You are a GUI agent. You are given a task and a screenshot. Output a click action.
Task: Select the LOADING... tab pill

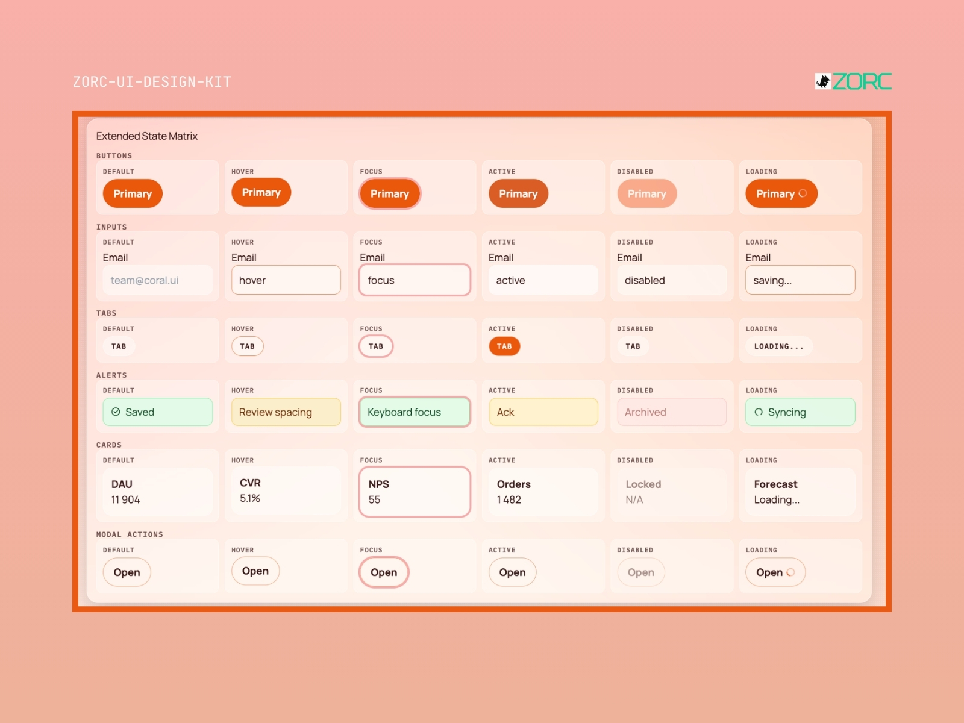[x=779, y=346]
